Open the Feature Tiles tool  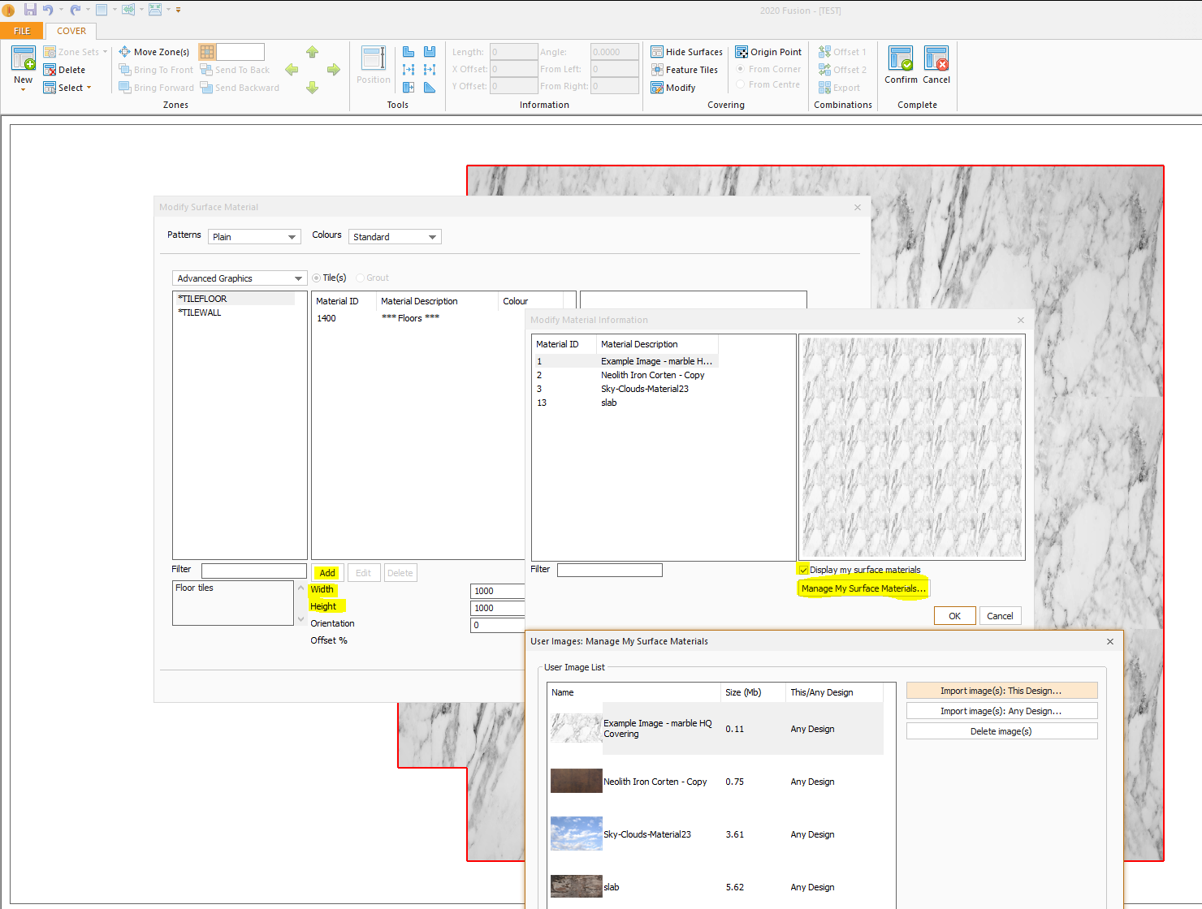pos(684,70)
